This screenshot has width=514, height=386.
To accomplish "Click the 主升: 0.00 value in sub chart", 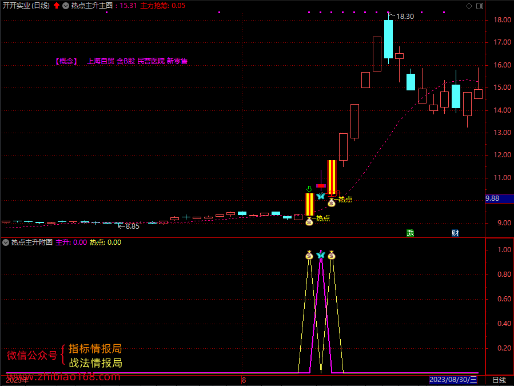I will (71, 242).
